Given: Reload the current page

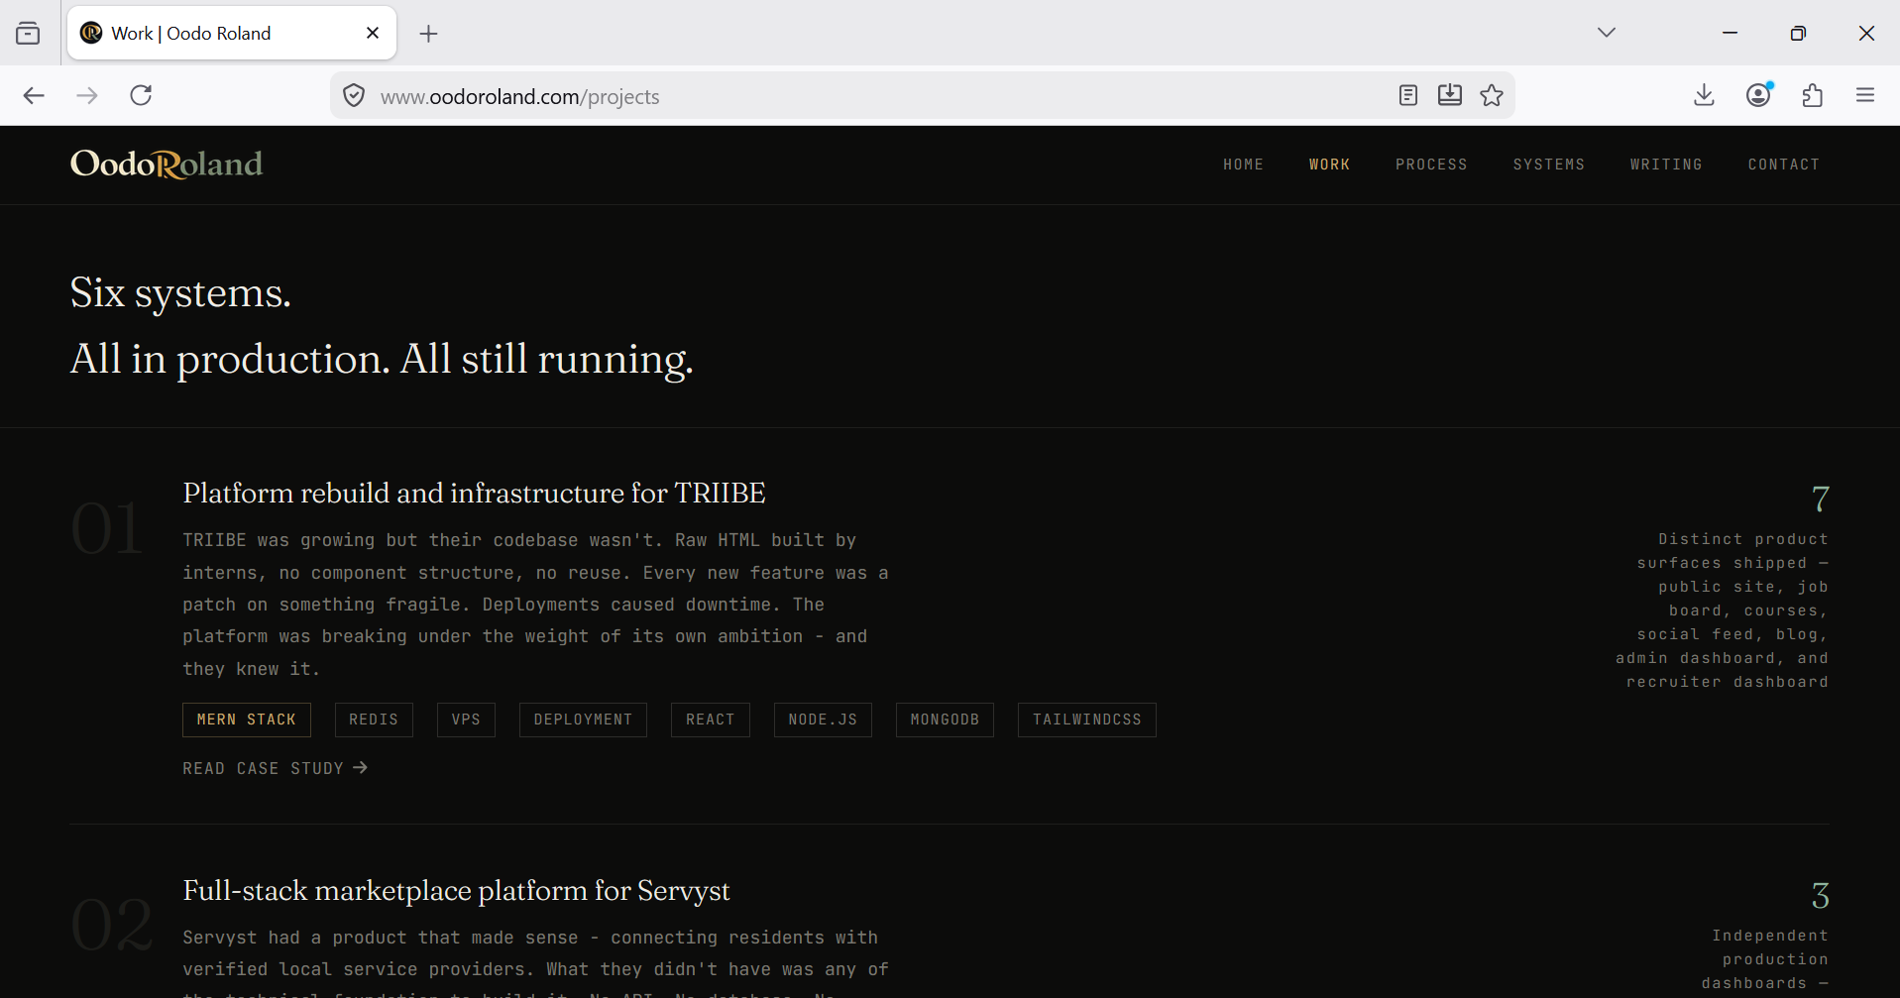Looking at the screenshot, I should (x=141, y=95).
